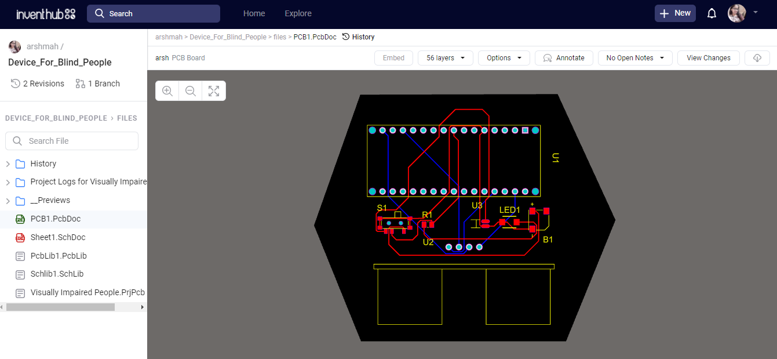The width and height of the screenshot is (777, 359).
Task: Switch to the Explore menu item
Action: (298, 13)
